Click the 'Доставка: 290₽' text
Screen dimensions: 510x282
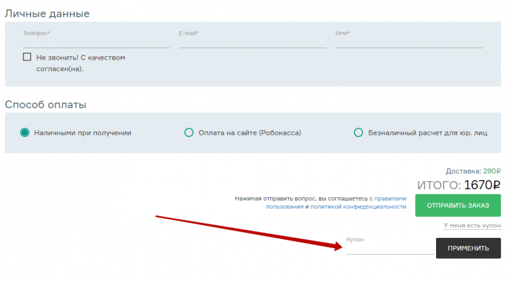473,171
